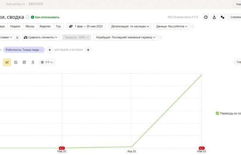The width and height of the screenshot is (241, 155).
Task: Remove the 'Роботность: Только люди' filter chip
Action: point(41,50)
